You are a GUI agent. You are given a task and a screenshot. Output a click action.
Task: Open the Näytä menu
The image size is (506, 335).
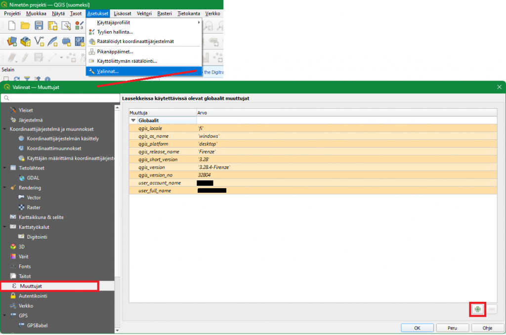(58, 13)
